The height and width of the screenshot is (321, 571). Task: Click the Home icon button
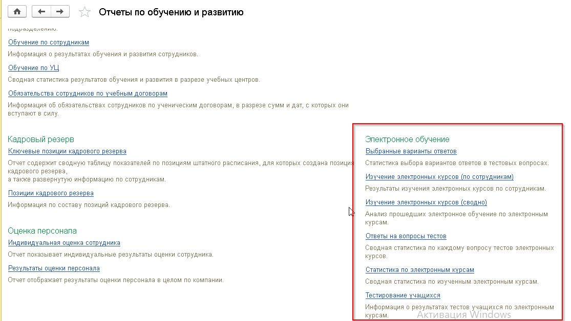(17, 11)
